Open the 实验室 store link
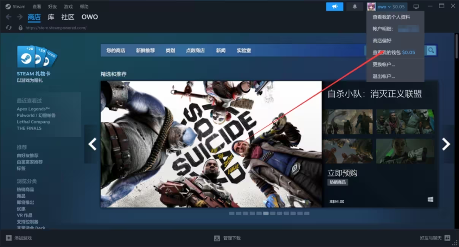459x247 pixels. (x=244, y=50)
